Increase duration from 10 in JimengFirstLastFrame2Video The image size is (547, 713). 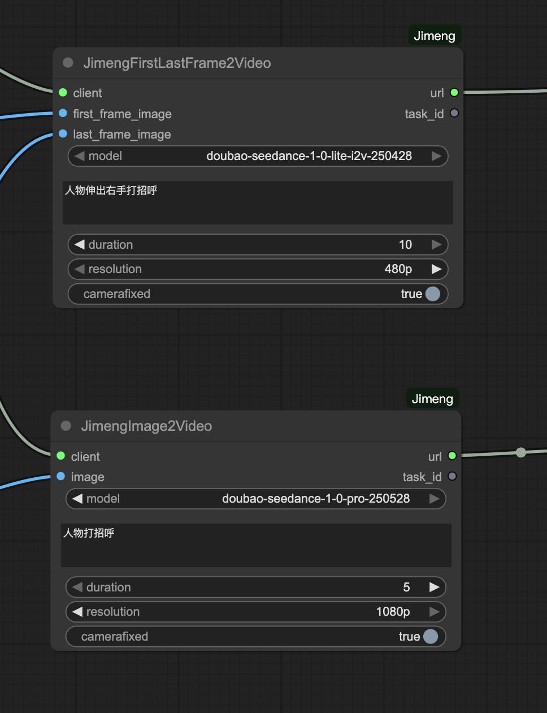[x=436, y=245]
